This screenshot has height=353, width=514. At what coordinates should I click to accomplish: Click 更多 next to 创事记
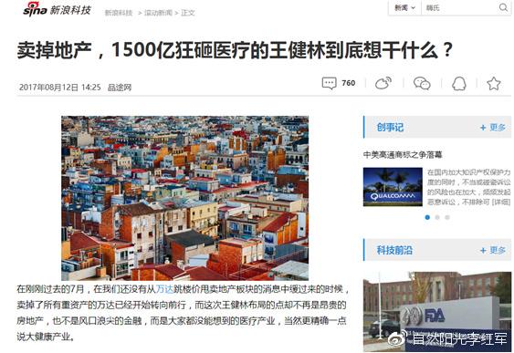[493, 128]
